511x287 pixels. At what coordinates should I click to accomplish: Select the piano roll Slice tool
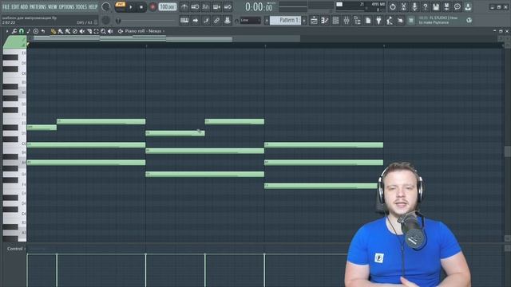tap(89, 31)
